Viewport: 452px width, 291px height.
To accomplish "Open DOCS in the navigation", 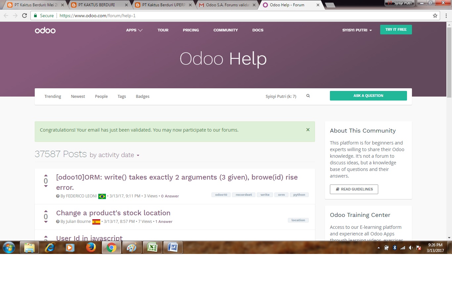I will [258, 30].
